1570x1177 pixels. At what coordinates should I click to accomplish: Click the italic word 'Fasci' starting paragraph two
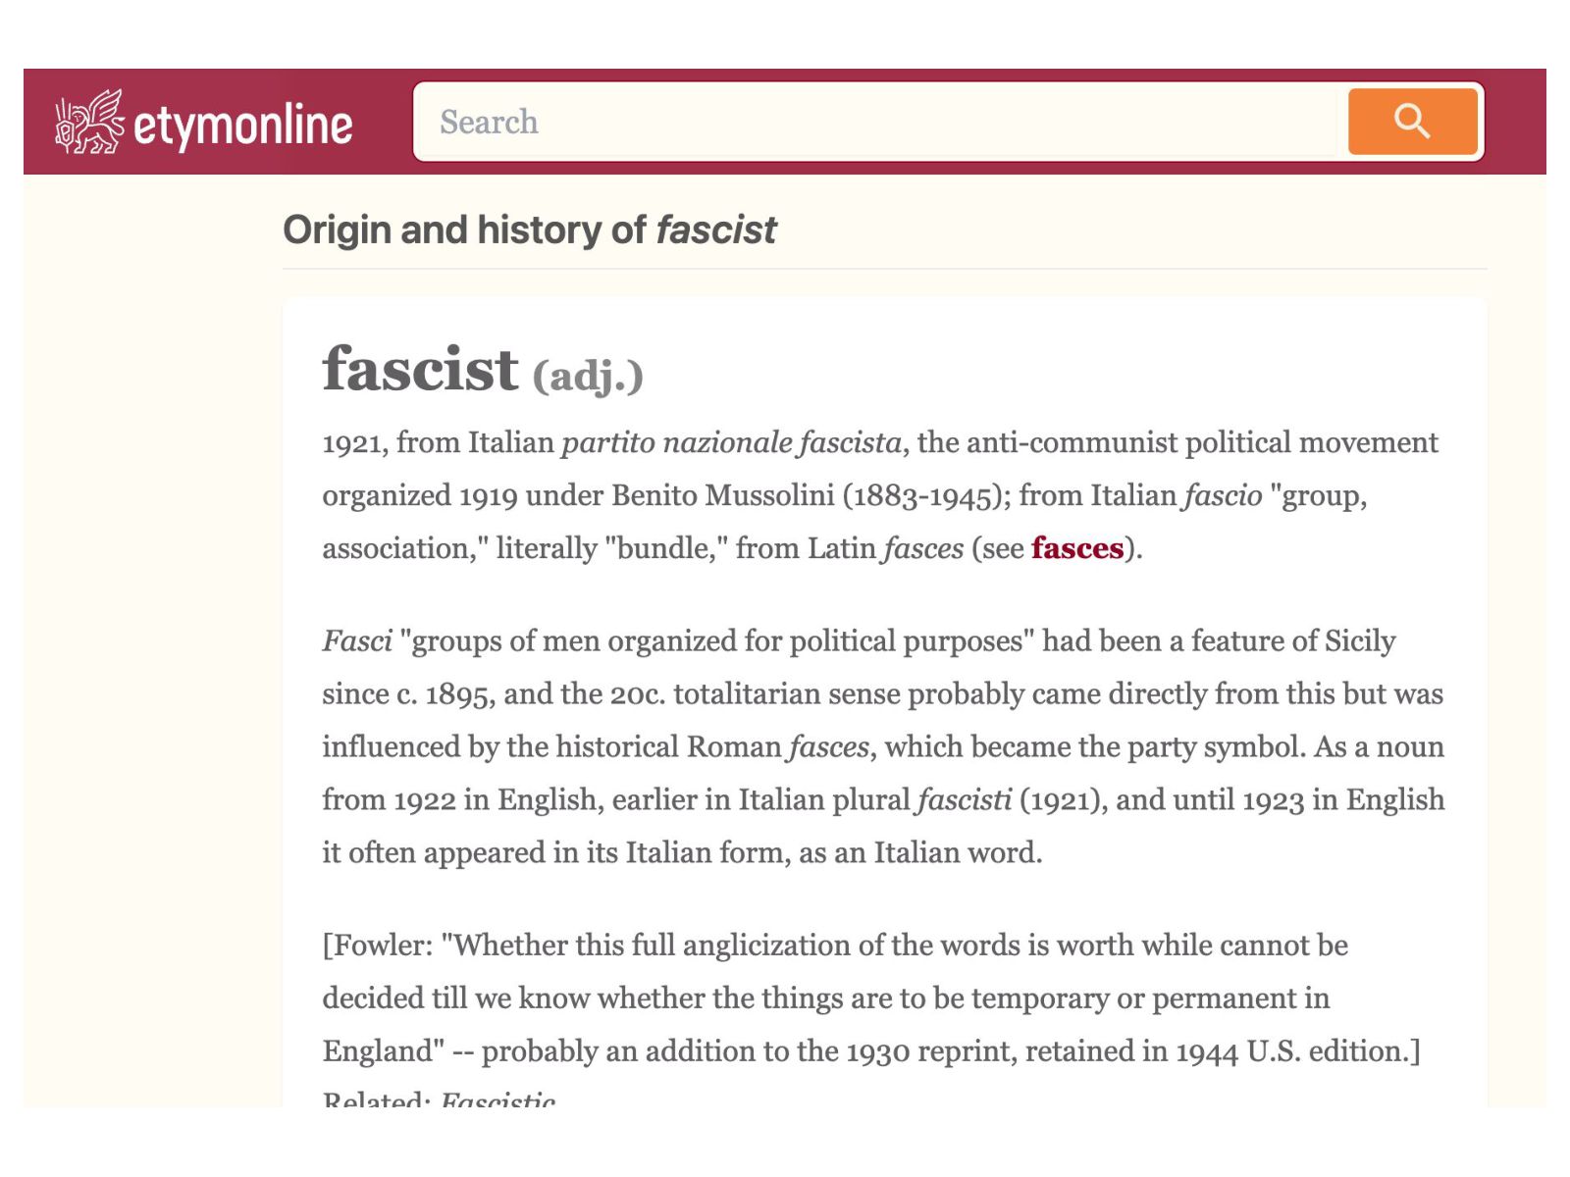(357, 641)
